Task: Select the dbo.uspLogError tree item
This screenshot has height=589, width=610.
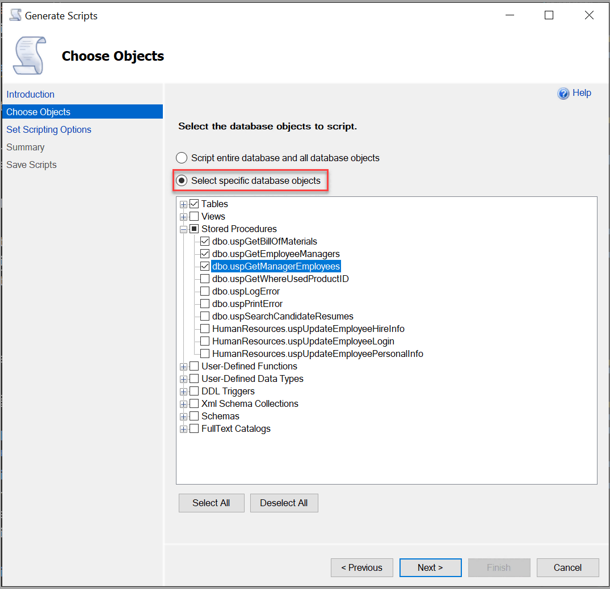Action: (245, 291)
